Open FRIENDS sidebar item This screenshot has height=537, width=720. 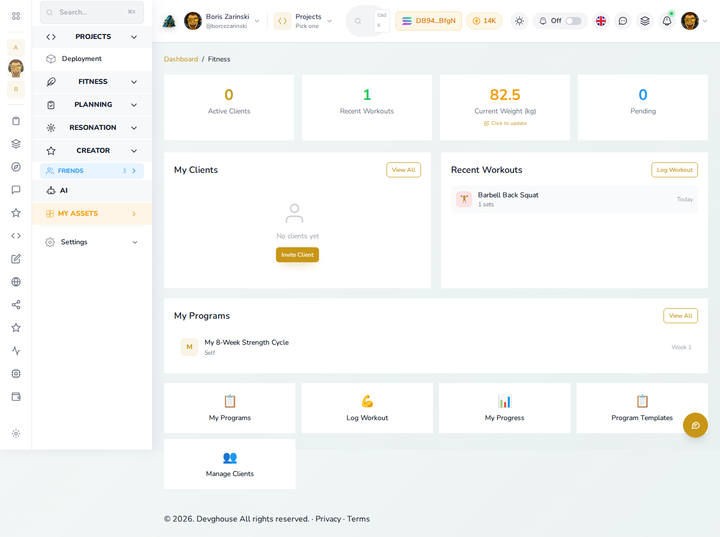pos(92,171)
